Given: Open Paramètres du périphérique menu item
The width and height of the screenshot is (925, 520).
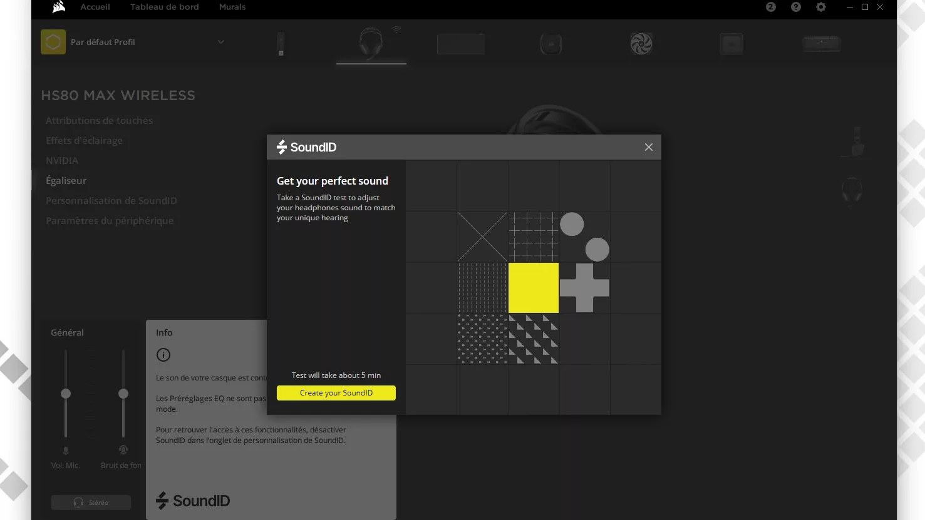Looking at the screenshot, I should [110, 221].
